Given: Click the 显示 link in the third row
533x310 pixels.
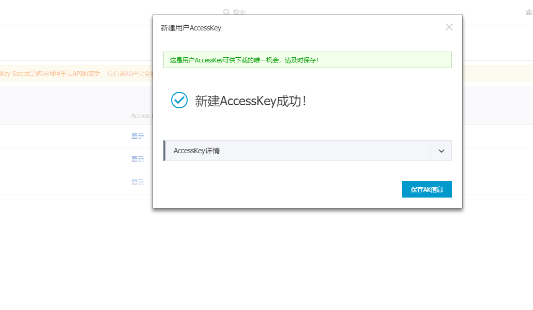Looking at the screenshot, I should click(x=138, y=183).
